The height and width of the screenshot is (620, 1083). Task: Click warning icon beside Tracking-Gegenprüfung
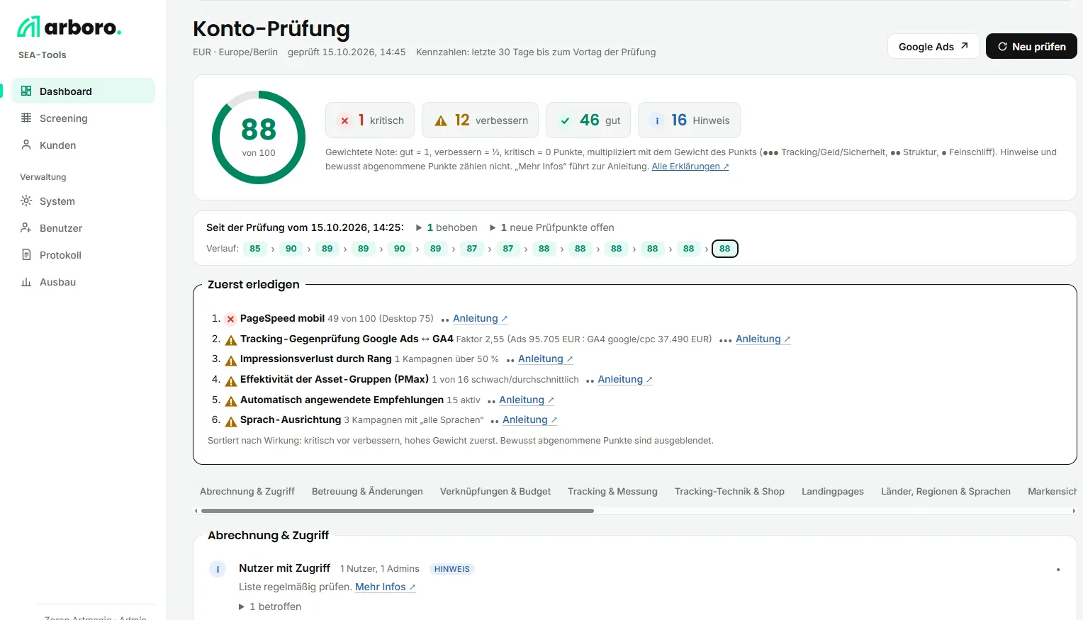coord(230,340)
